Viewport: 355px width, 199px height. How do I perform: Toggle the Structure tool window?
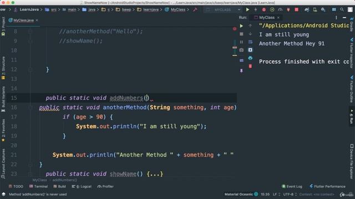[3, 68]
